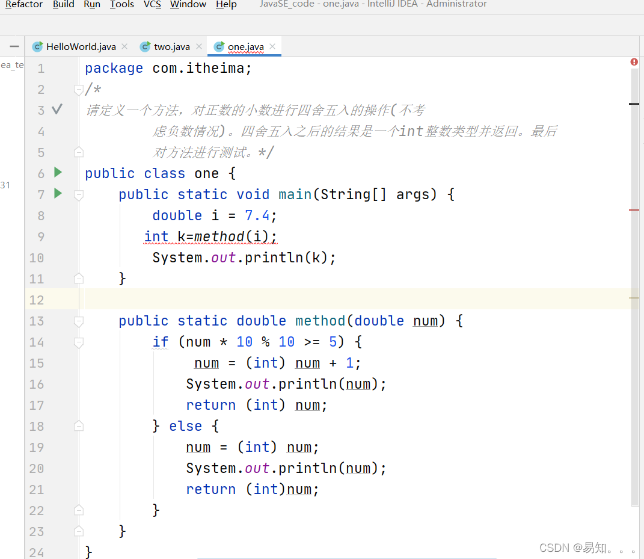Click 'com.itheima' package name
Viewport: 644px width, 559px height.
[x=198, y=68]
